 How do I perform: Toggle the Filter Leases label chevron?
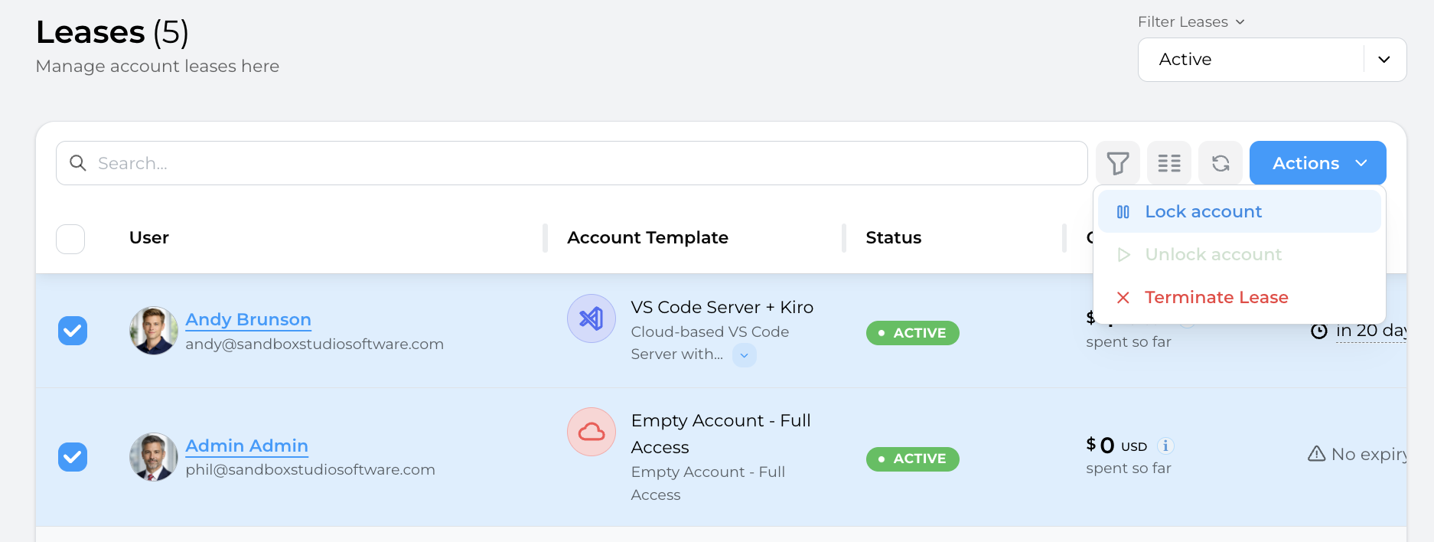(1240, 22)
